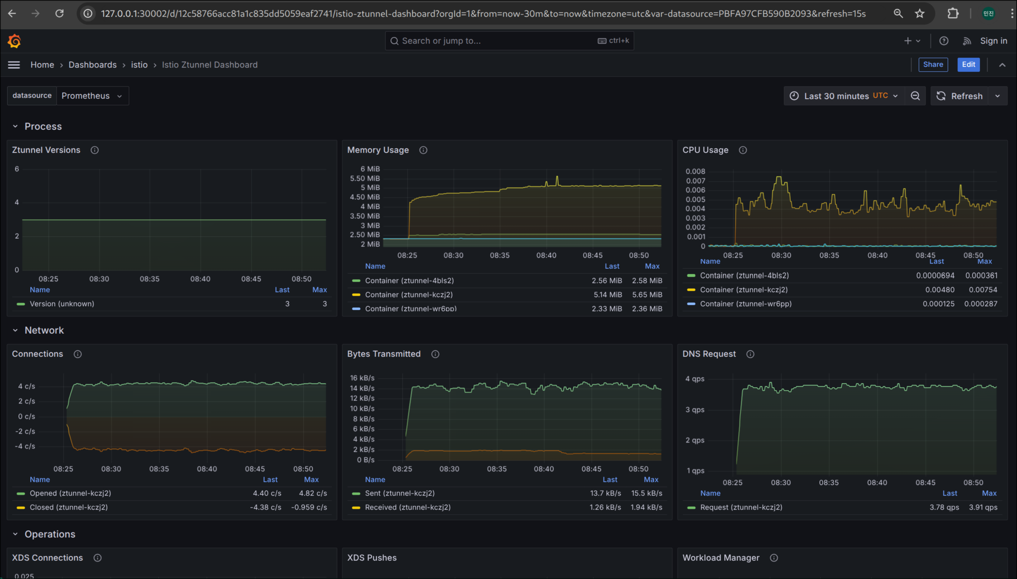Toggle Sent (ztunnel-kczj2) series in legend
Screen dimensions: 1017x579
[400, 493]
